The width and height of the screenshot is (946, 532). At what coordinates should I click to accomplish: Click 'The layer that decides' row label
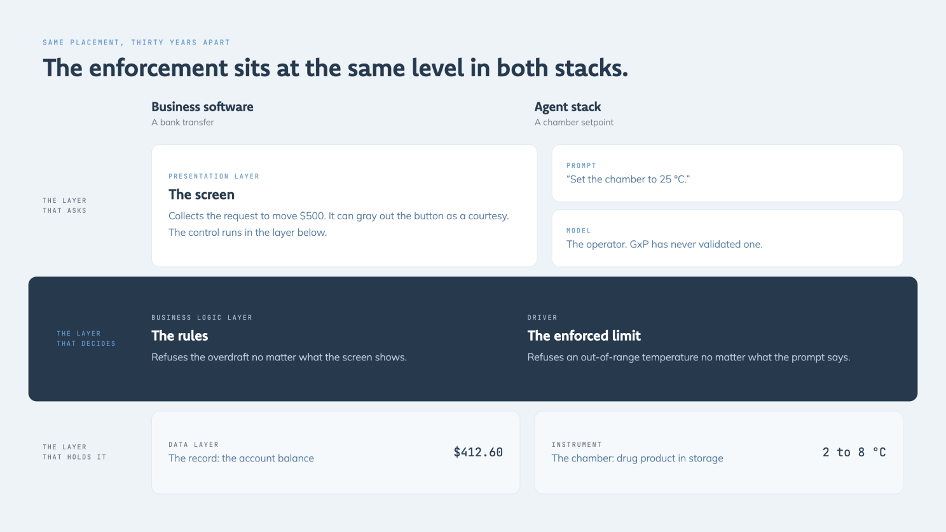86,338
